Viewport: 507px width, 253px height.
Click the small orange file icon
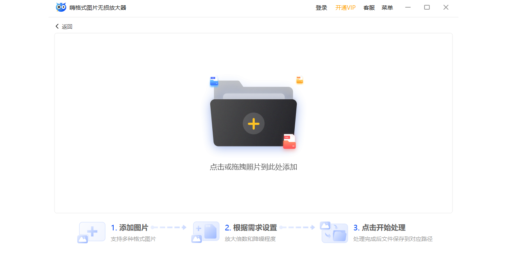300,80
